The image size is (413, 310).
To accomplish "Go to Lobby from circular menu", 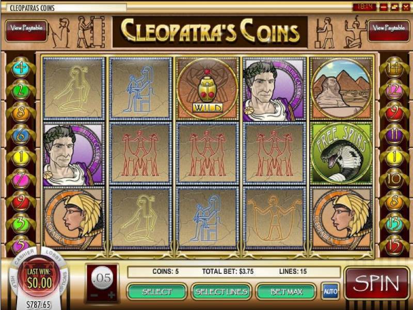I will click(54, 255).
